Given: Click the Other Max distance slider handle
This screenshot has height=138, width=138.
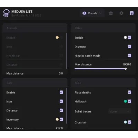Looking at the screenshot, I should coord(126,69).
